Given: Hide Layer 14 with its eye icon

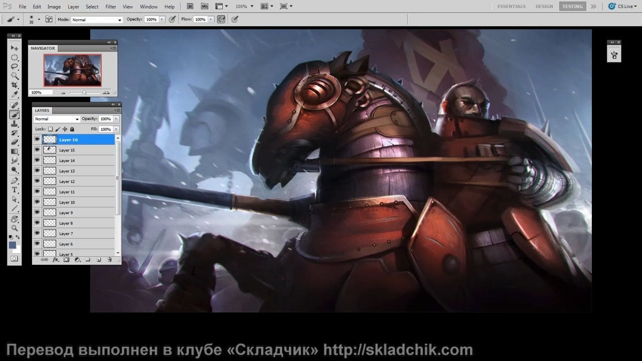Looking at the screenshot, I should 37,160.
